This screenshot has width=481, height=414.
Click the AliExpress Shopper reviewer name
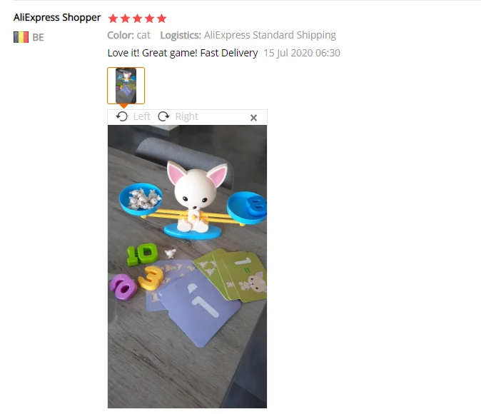pos(57,18)
